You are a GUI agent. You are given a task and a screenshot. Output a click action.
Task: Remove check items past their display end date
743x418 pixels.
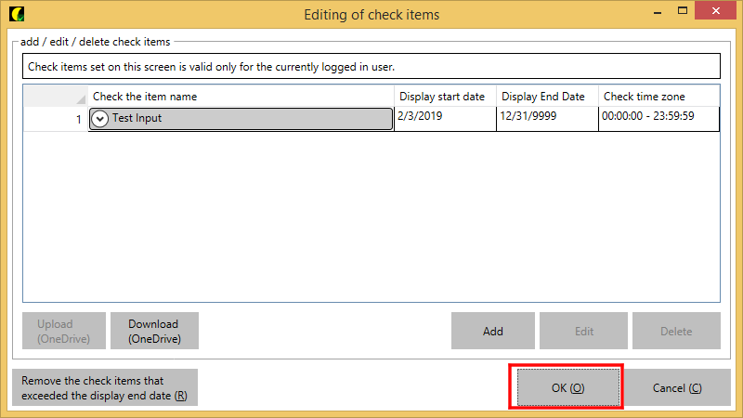(105, 388)
